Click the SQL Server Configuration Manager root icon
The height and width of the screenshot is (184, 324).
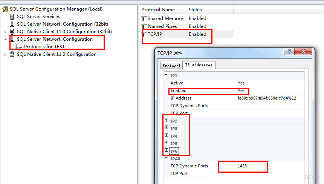pos(5,9)
